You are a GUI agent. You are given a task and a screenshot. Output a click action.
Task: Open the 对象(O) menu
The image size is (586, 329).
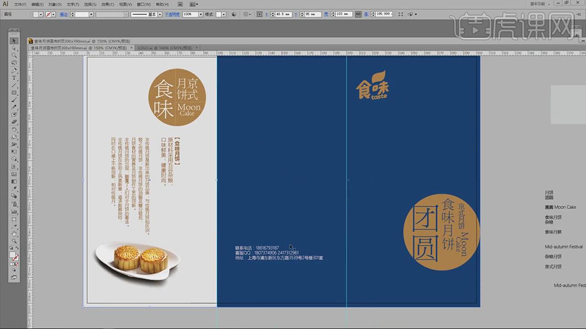[x=55, y=5]
